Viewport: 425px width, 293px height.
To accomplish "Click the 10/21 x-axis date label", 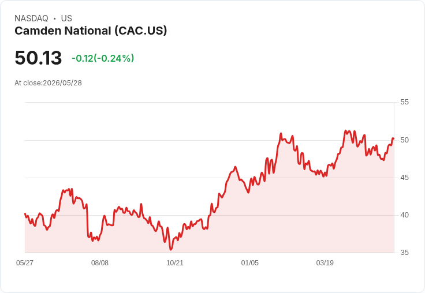I will click(175, 262).
